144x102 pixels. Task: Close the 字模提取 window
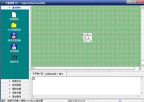140,2
